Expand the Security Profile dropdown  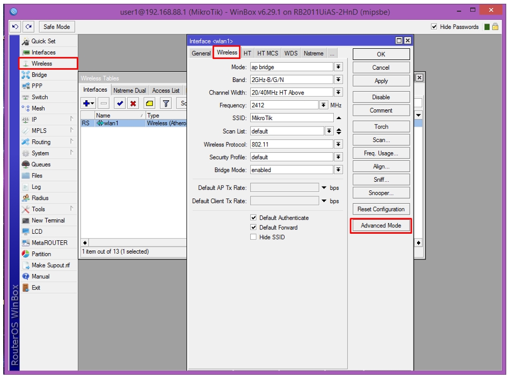tap(339, 157)
